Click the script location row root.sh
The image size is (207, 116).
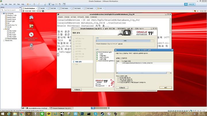[x=144, y=63]
